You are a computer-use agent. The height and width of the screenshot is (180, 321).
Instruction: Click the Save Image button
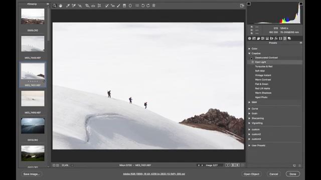click(31, 174)
